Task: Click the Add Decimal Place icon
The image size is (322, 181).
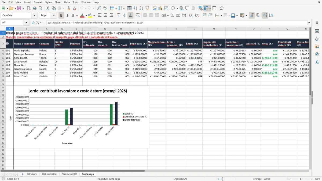Action: [x=191, y=16]
